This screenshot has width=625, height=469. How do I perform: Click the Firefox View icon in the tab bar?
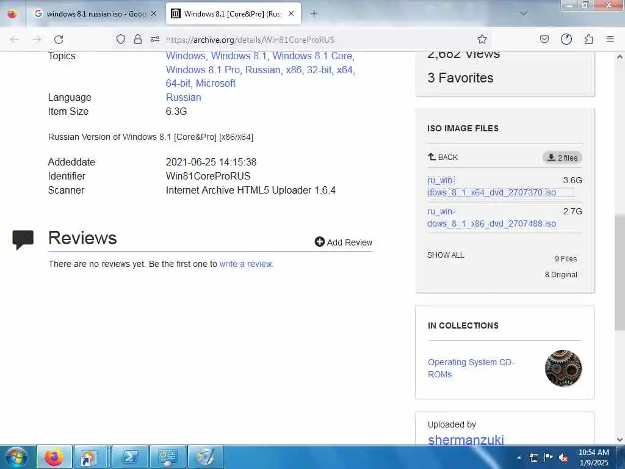click(12, 14)
